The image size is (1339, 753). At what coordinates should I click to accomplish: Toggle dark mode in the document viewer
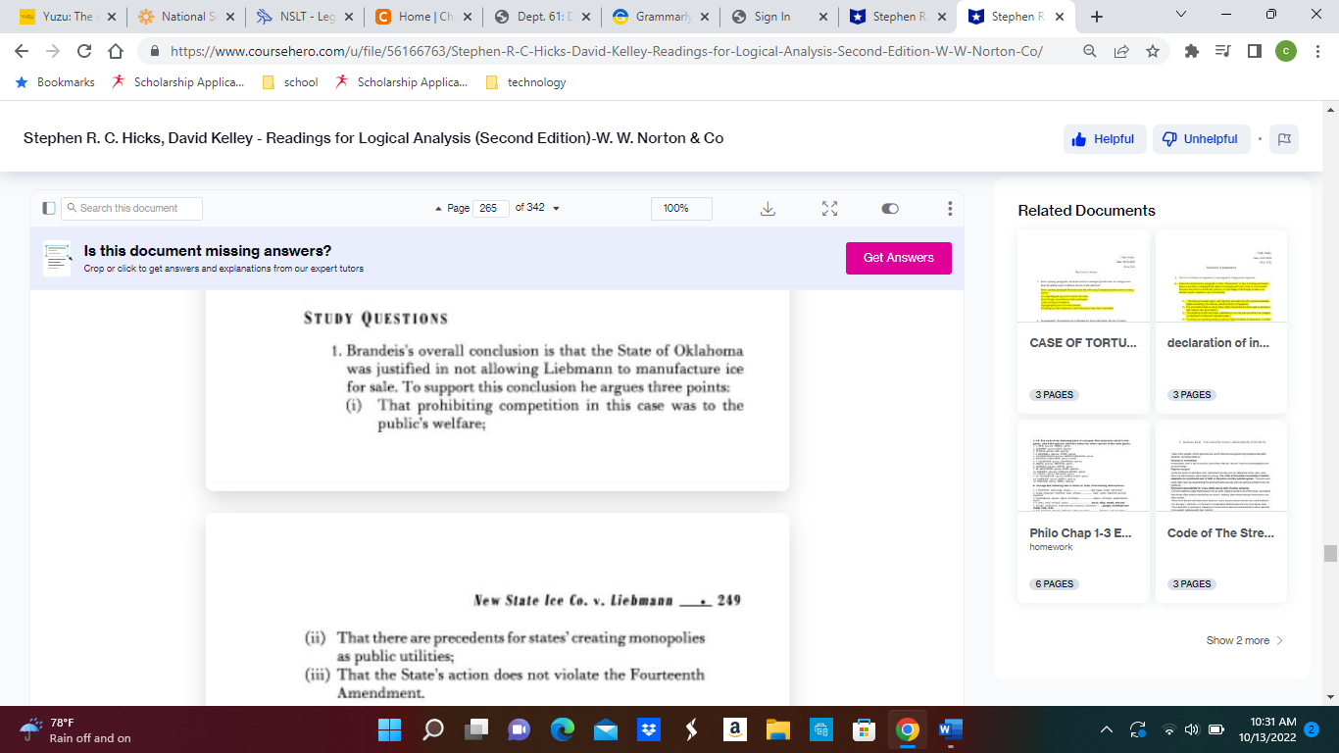pyautogui.click(x=889, y=208)
